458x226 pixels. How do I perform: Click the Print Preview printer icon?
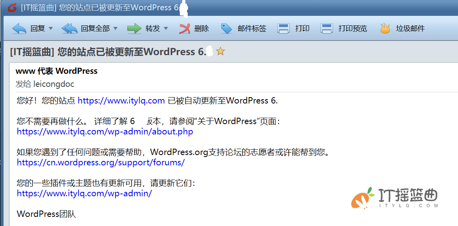[x=327, y=29]
